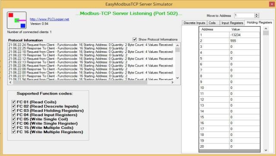Click log line starting 21:06:22.01 Response
276x156 pixels.
(68, 76)
